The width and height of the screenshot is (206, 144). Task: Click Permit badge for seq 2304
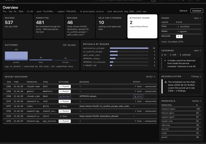[65, 91]
